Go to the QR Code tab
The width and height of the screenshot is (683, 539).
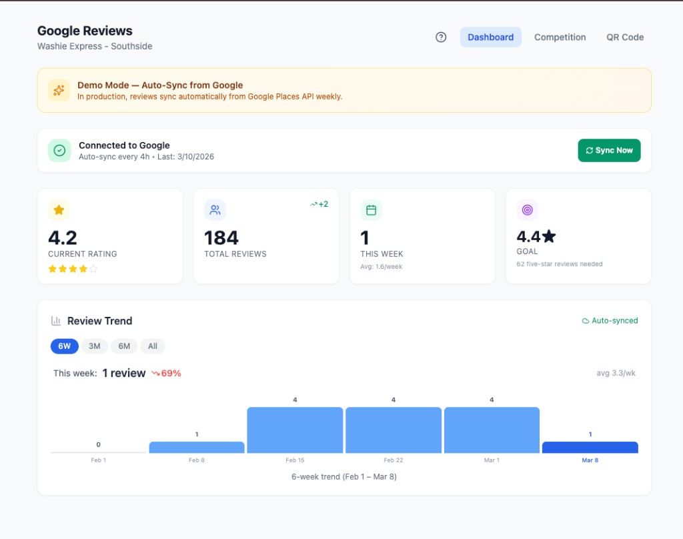coord(624,37)
